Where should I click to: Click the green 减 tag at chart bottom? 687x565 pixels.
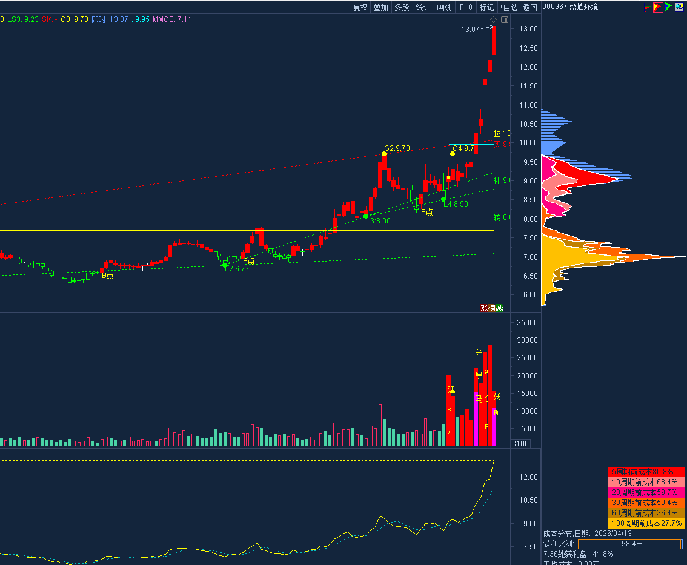pos(499,308)
